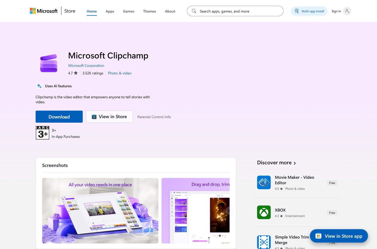Click the View in Store button

coord(109,117)
